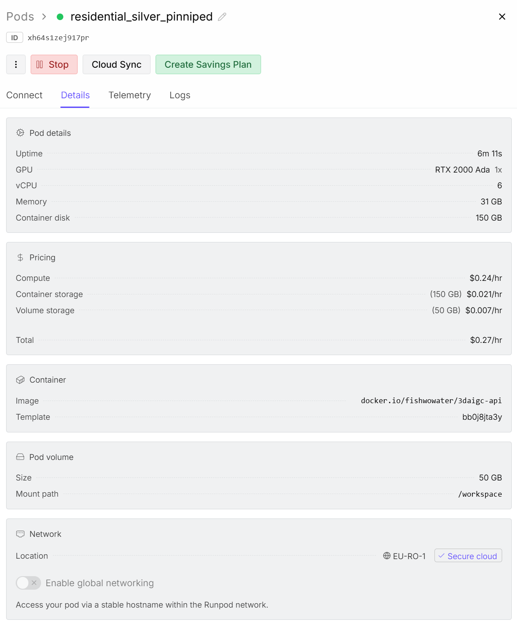Close the pod details panel
Image resolution: width=517 pixels, height=622 pixels.
tap(502, 17)
